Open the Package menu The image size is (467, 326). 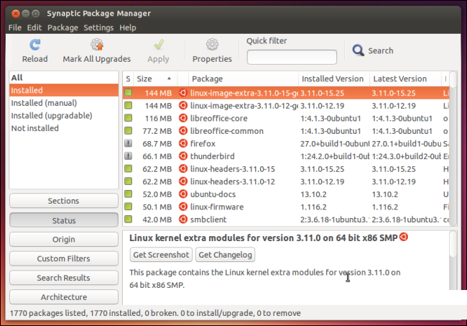[x=63, y=27]
